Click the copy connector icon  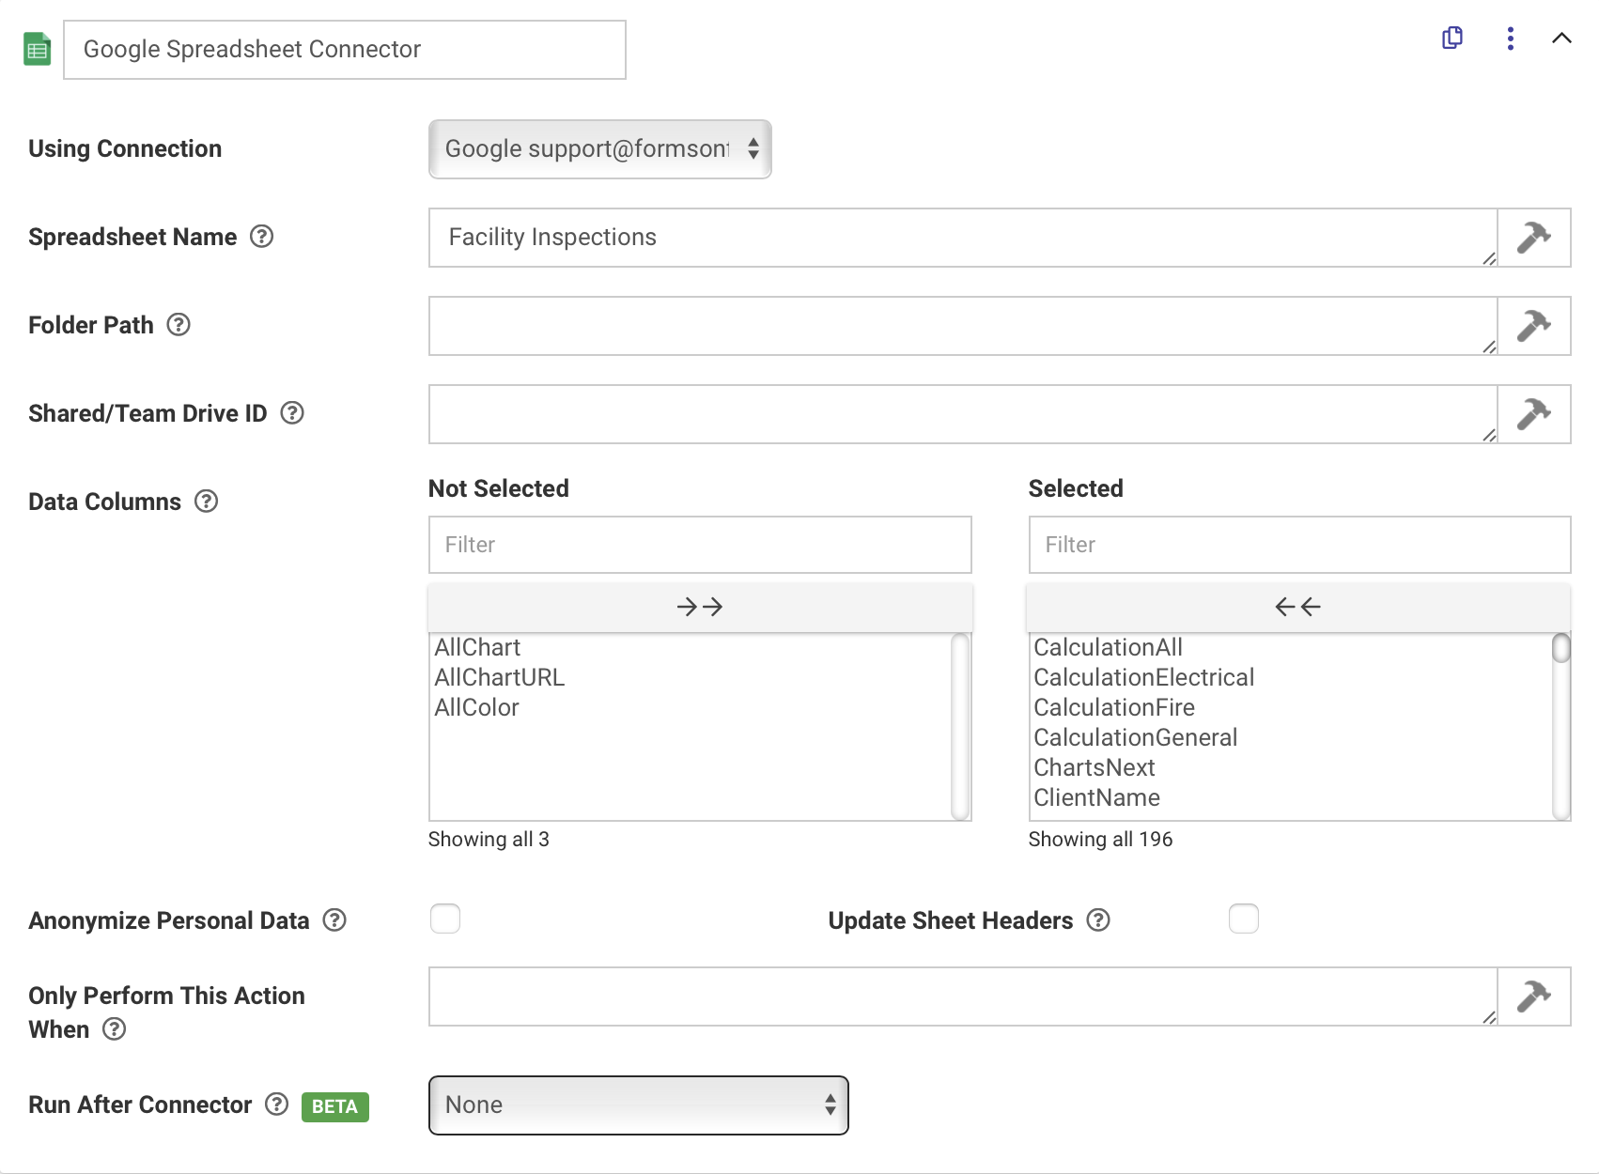(1452, 38)
